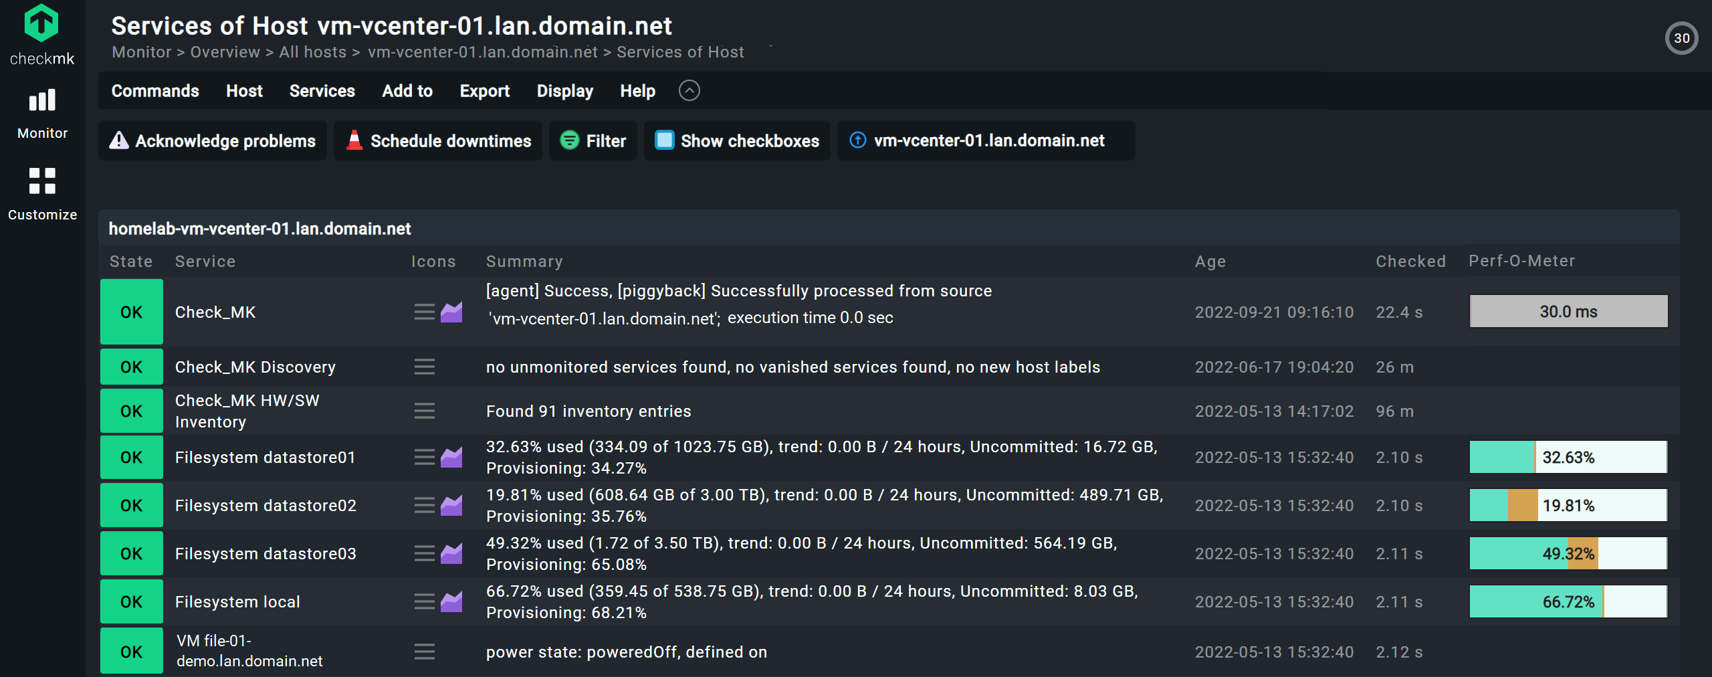Open the Commands menu

point(154,91)
